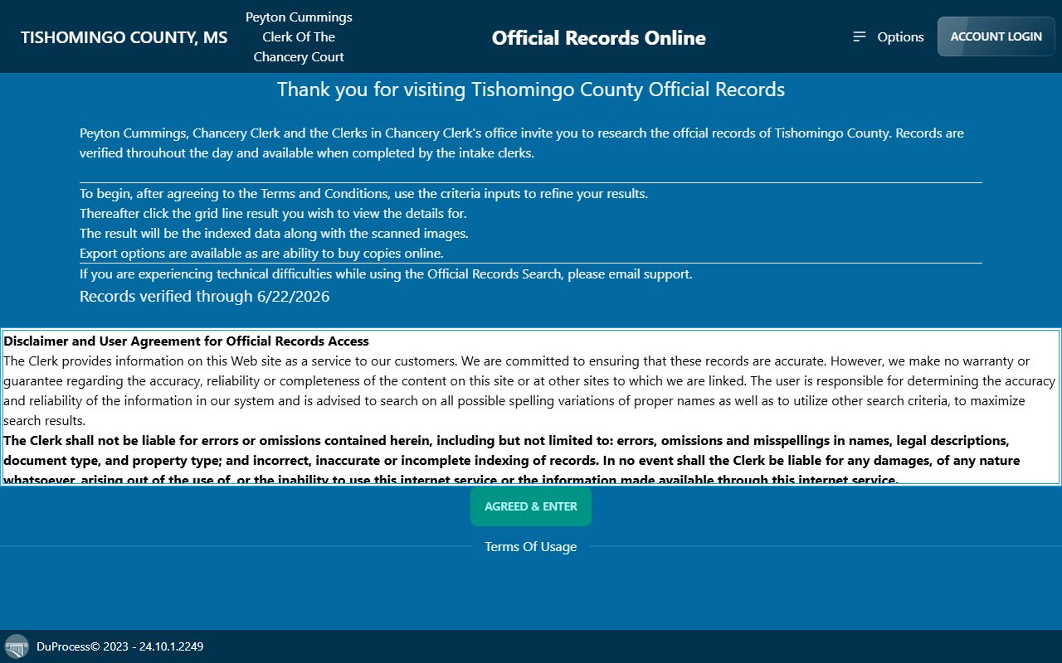Click the 'Export options are available' line
Screen dimensions: 1062x663
tap(261, 254)
